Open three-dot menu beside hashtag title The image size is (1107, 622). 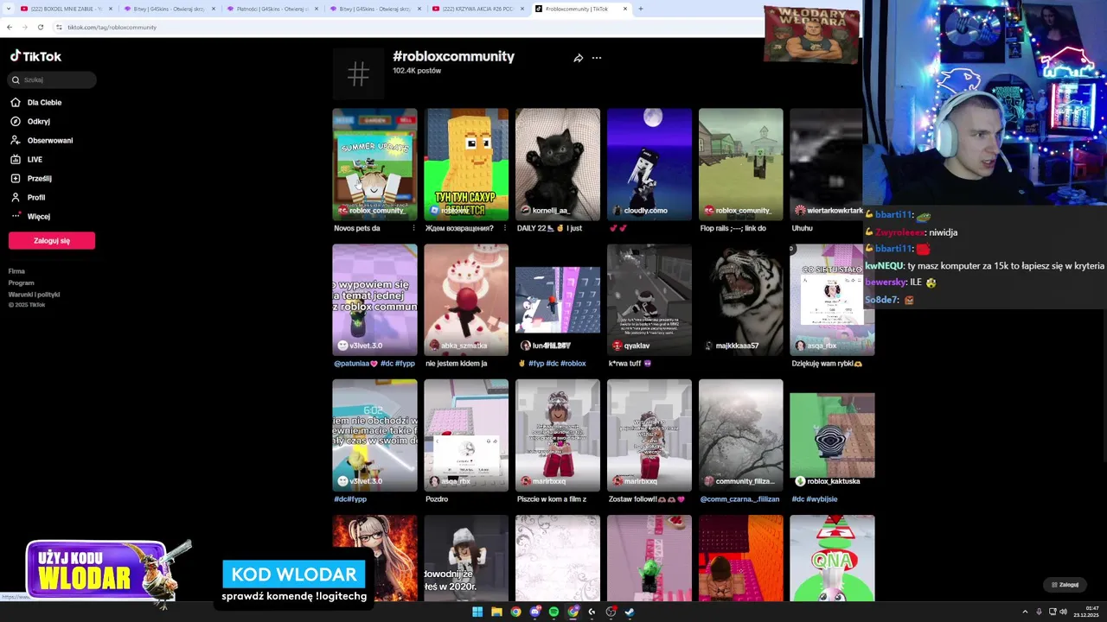click(x=597, y=58)
